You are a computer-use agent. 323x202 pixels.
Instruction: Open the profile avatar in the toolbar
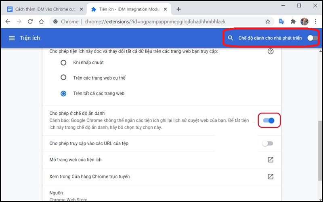tap(304, 21)
